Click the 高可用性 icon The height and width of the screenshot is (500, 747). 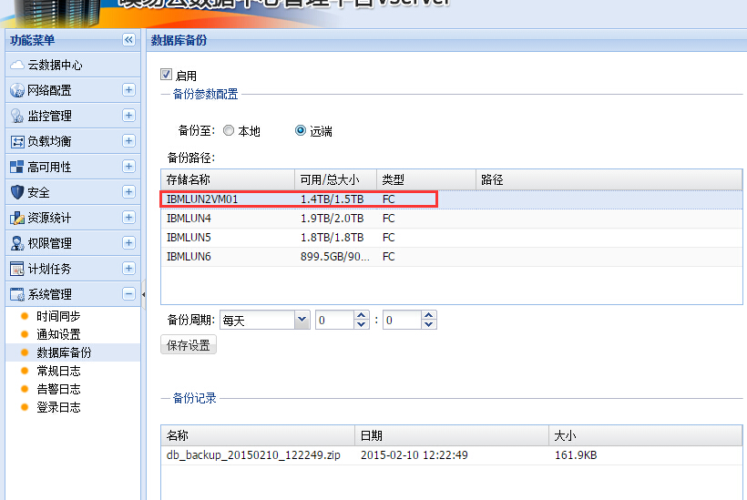16,167
